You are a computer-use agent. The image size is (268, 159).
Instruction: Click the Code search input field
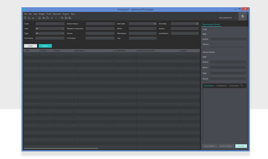coord(50,24)
